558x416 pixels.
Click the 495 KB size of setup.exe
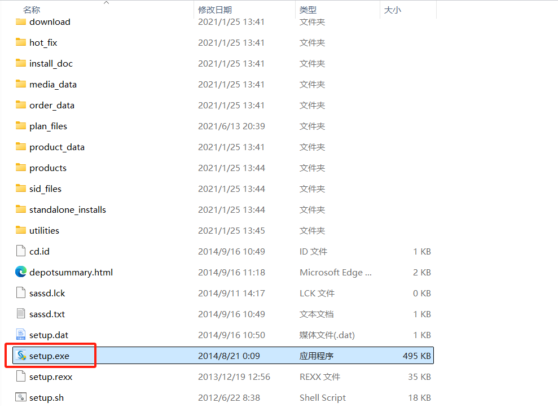click(417, 356)
